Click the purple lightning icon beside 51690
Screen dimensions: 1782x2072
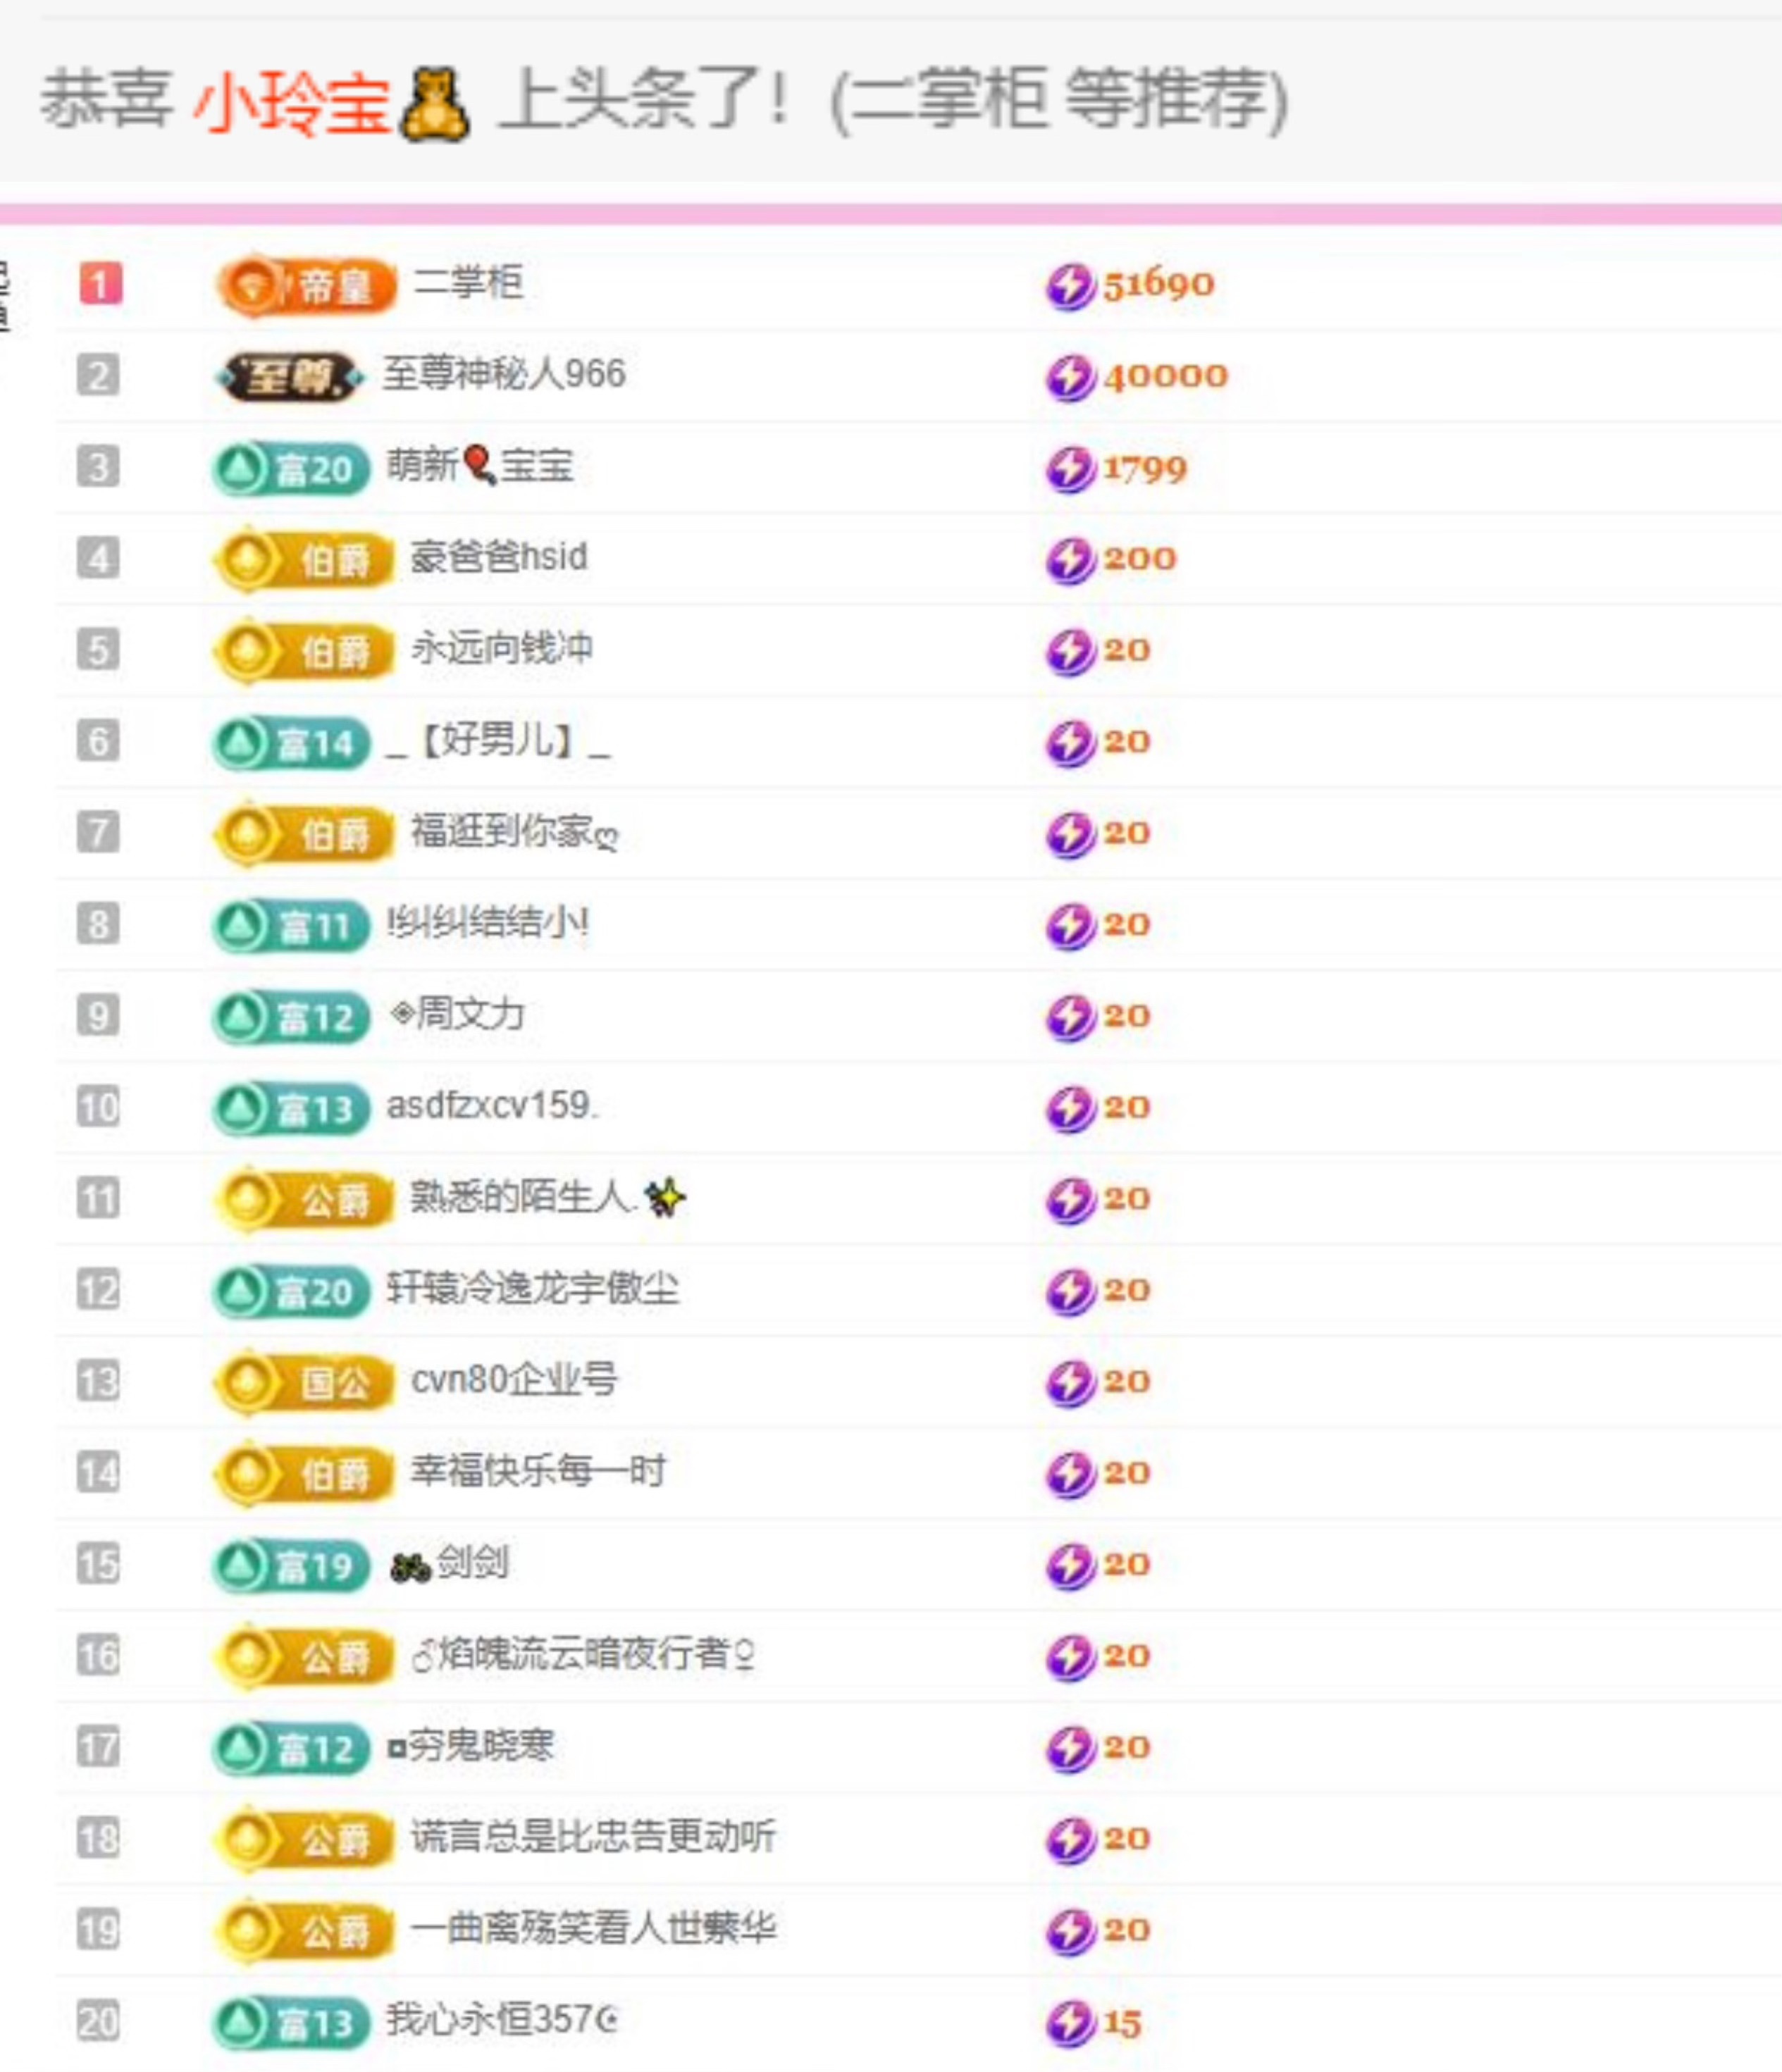click(1070, 286)
